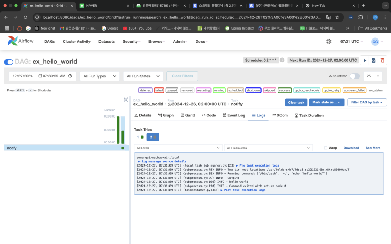Open All Run States dropdown
This screenshot has height=244, width=391.
pos(143,76)
